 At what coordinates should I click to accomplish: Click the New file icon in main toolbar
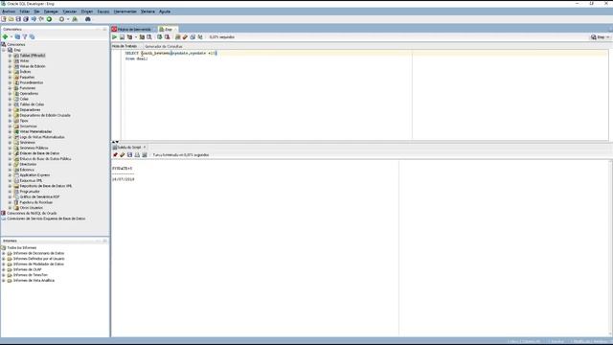pos(4,19)
